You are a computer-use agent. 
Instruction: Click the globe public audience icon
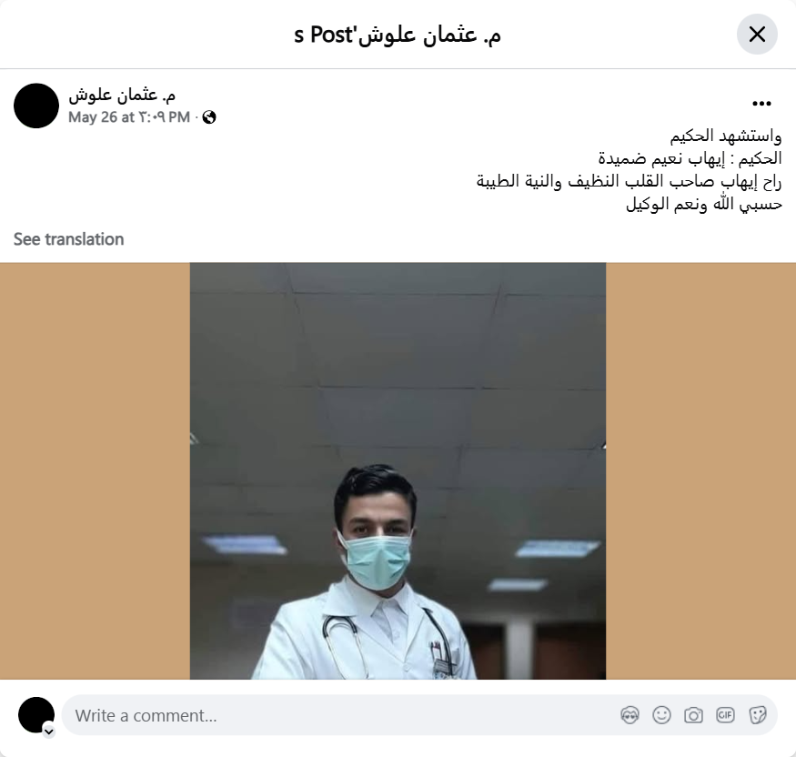209,117
